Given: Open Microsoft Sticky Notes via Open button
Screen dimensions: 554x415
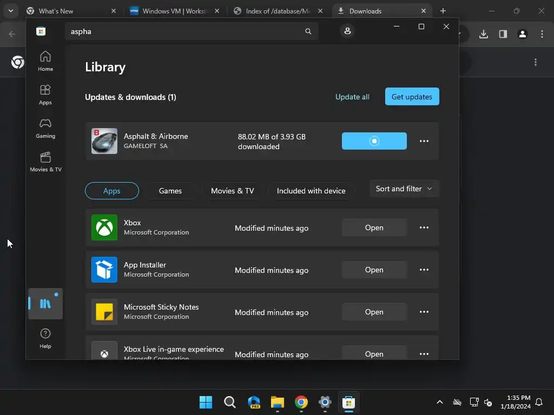Looking at the screenshot, I should pyautogui.click(x=374, y=312).
